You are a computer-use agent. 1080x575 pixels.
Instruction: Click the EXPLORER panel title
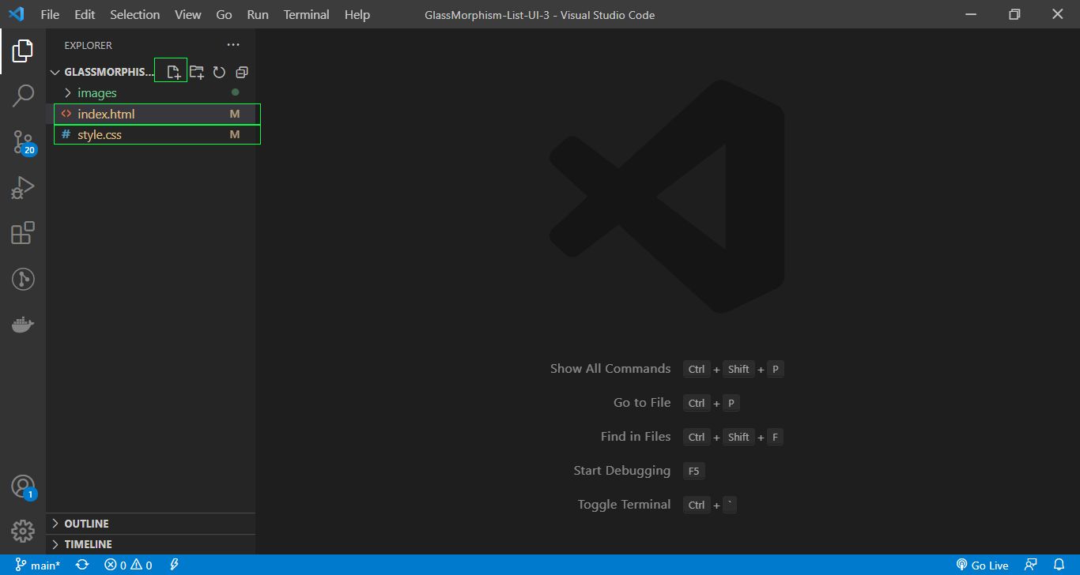[x=89, y=45]
